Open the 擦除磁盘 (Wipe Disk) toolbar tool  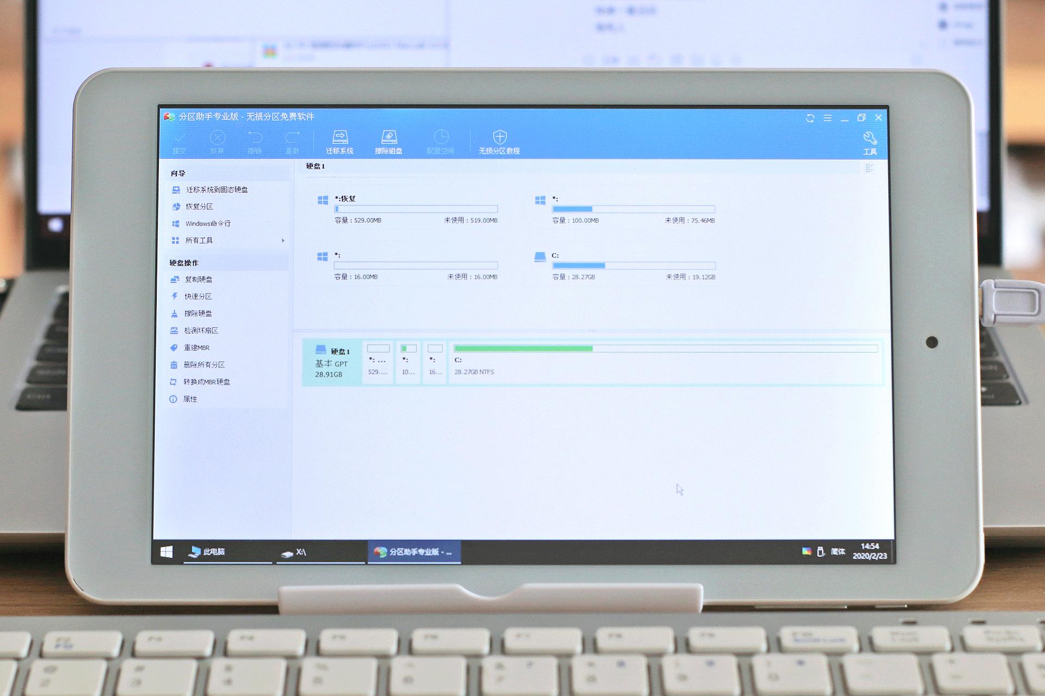click(390, 141)
